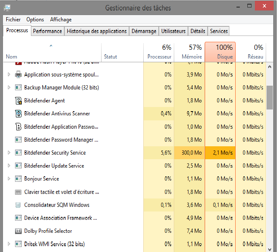Viewport: 277px width, 252px height.
Task: Click the 7,4 Mo memory value
Action: [x=194, y=231]
